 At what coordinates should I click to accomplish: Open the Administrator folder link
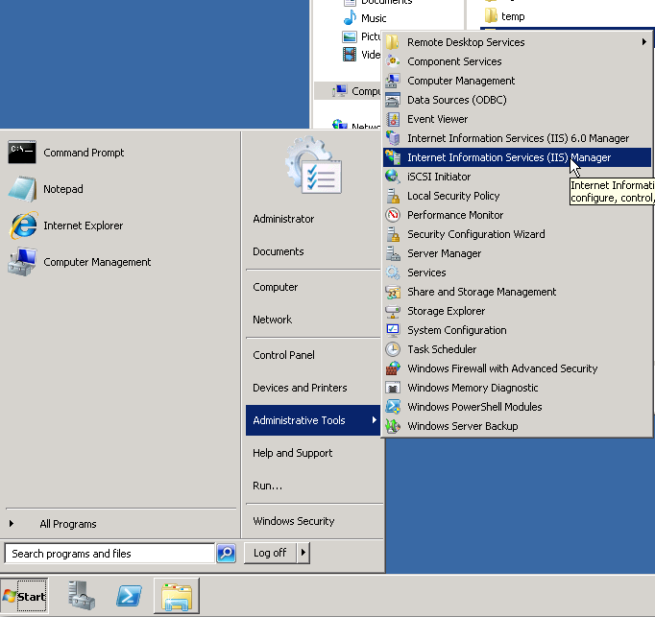pyautogui.click(x=283, y=219)
